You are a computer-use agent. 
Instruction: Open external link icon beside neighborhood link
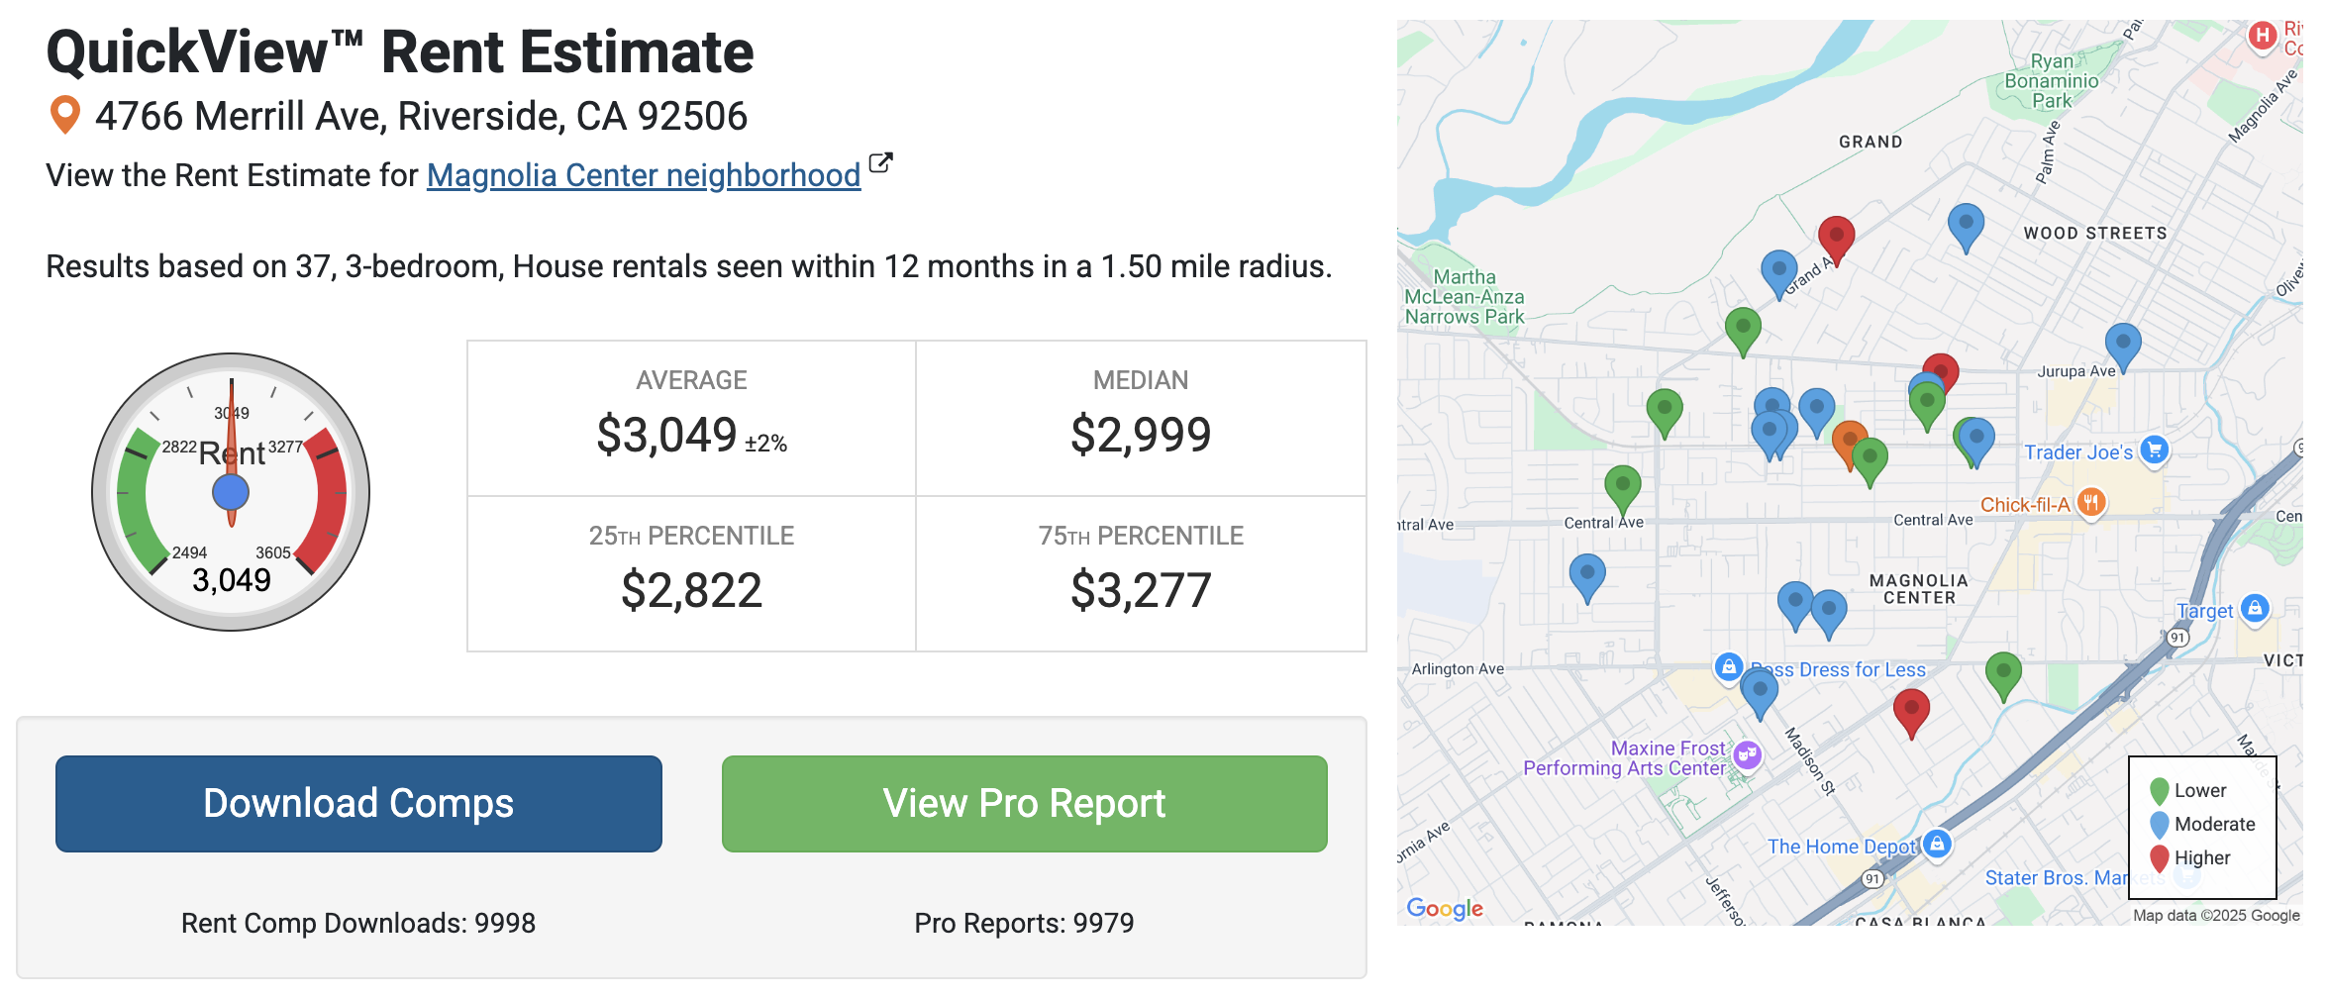[880, 163]
